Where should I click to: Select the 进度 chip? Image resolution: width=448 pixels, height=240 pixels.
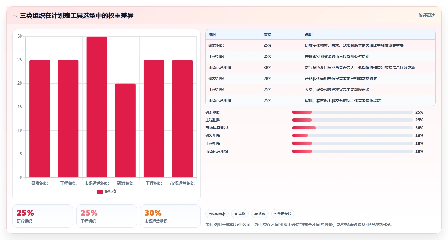[x=260, y=214]
